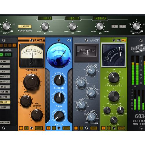Turn the iC2 THRESH knob

(59, 80)
